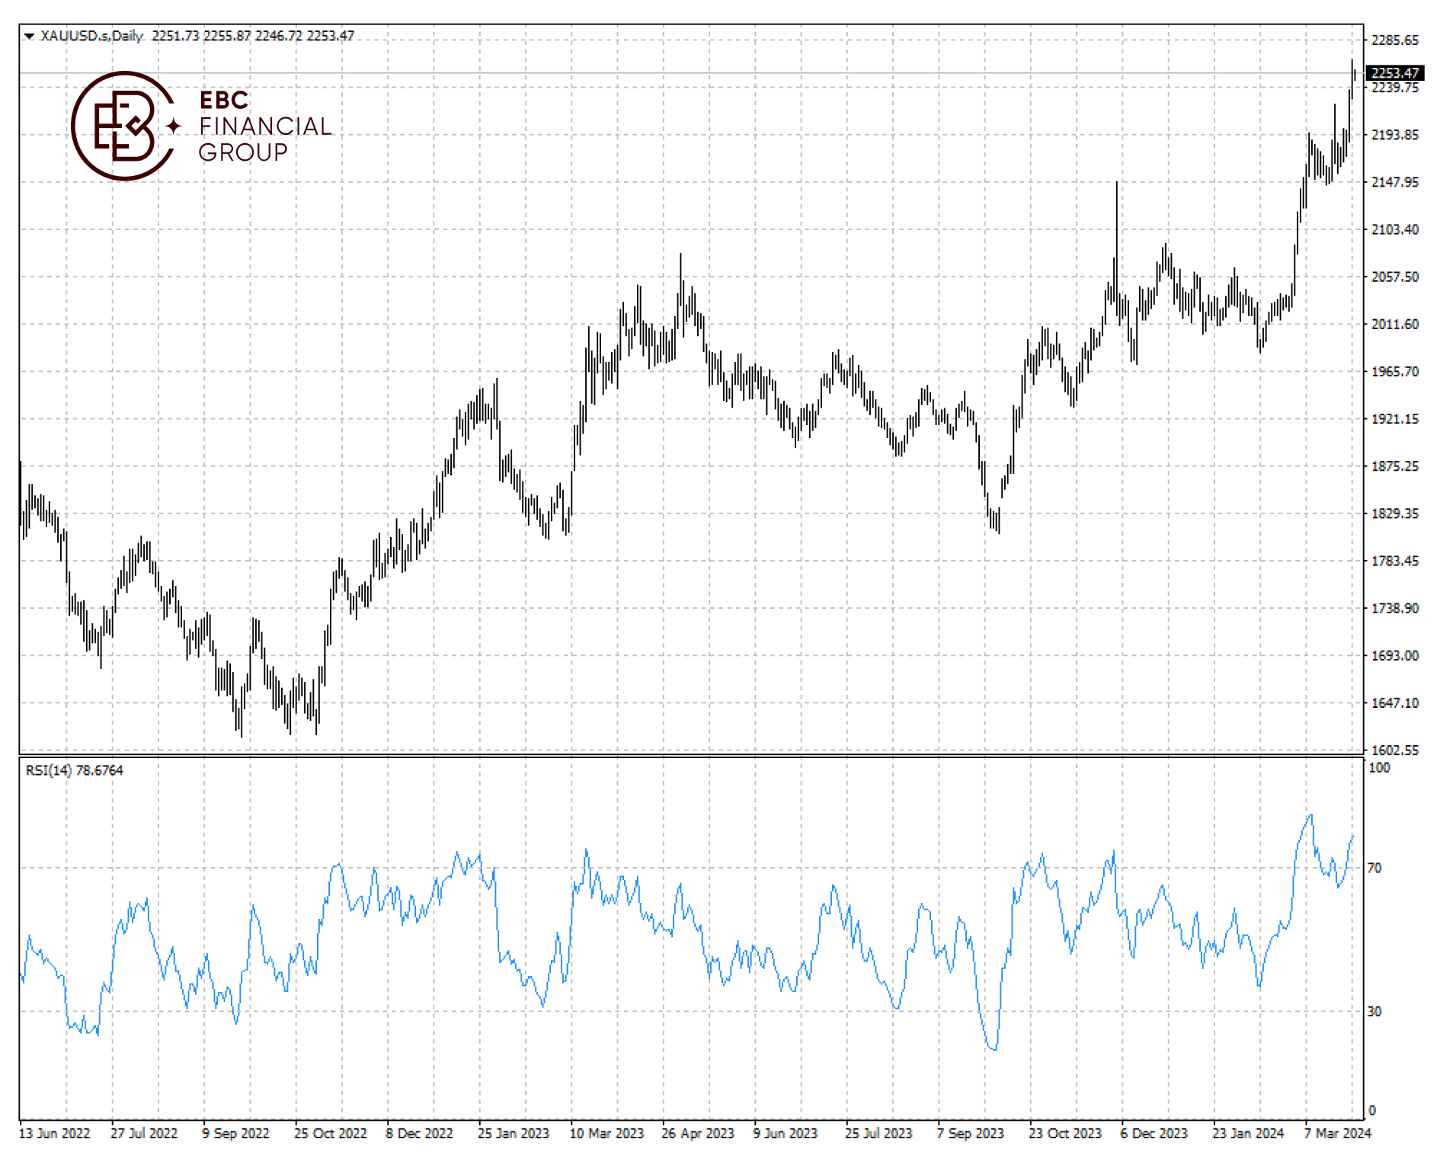
Task: Click the 1783.45 price axis value
Action: pyautogui.click(x=1395, y=561)
